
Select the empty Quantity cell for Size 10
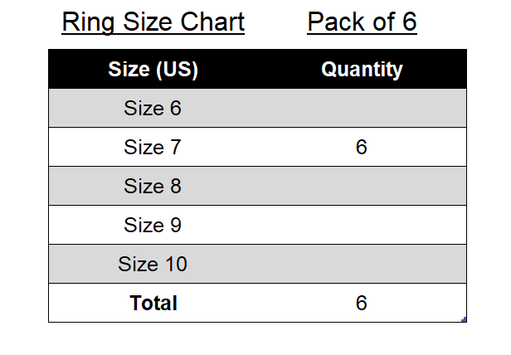coord(362,265)
